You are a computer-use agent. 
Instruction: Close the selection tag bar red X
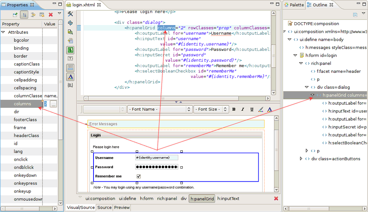276,198
